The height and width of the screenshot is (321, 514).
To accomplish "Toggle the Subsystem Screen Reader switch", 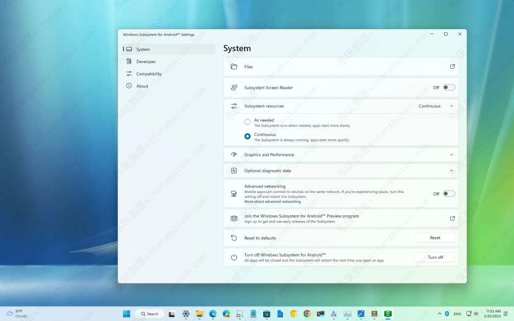I will (x=449, y=87).
